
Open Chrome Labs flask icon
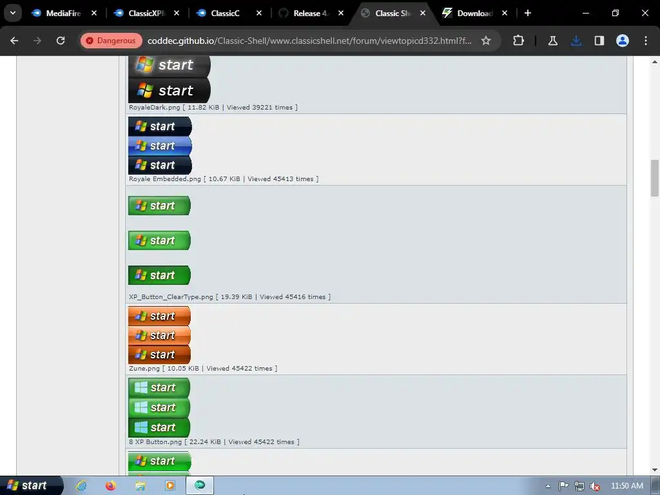552,41
